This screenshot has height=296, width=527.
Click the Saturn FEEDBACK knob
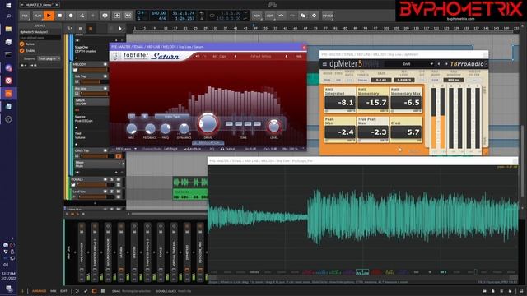coord(150,128)
